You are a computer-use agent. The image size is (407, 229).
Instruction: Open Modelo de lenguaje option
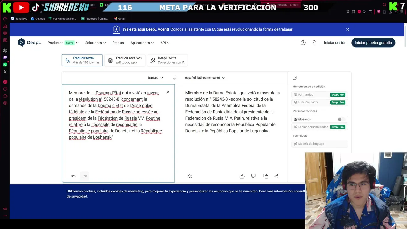point(319,144)
